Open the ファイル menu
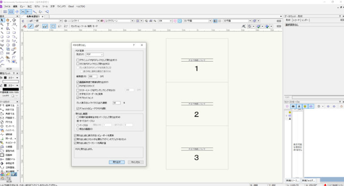344x186 pixels. pos(7,6)
